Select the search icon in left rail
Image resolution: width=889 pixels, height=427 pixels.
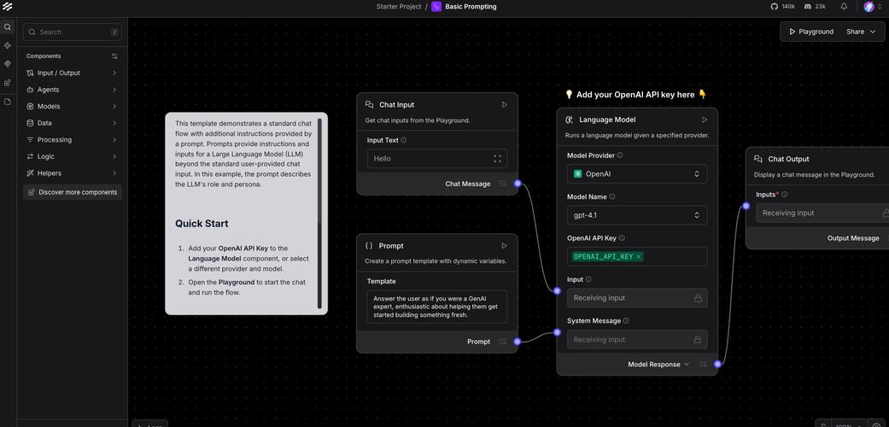[8, 27]
